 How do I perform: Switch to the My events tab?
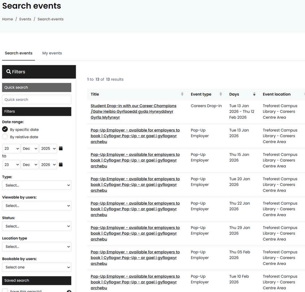point(52,53)
